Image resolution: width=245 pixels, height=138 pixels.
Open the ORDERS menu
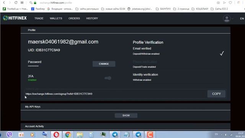click(x=74, y=18)
